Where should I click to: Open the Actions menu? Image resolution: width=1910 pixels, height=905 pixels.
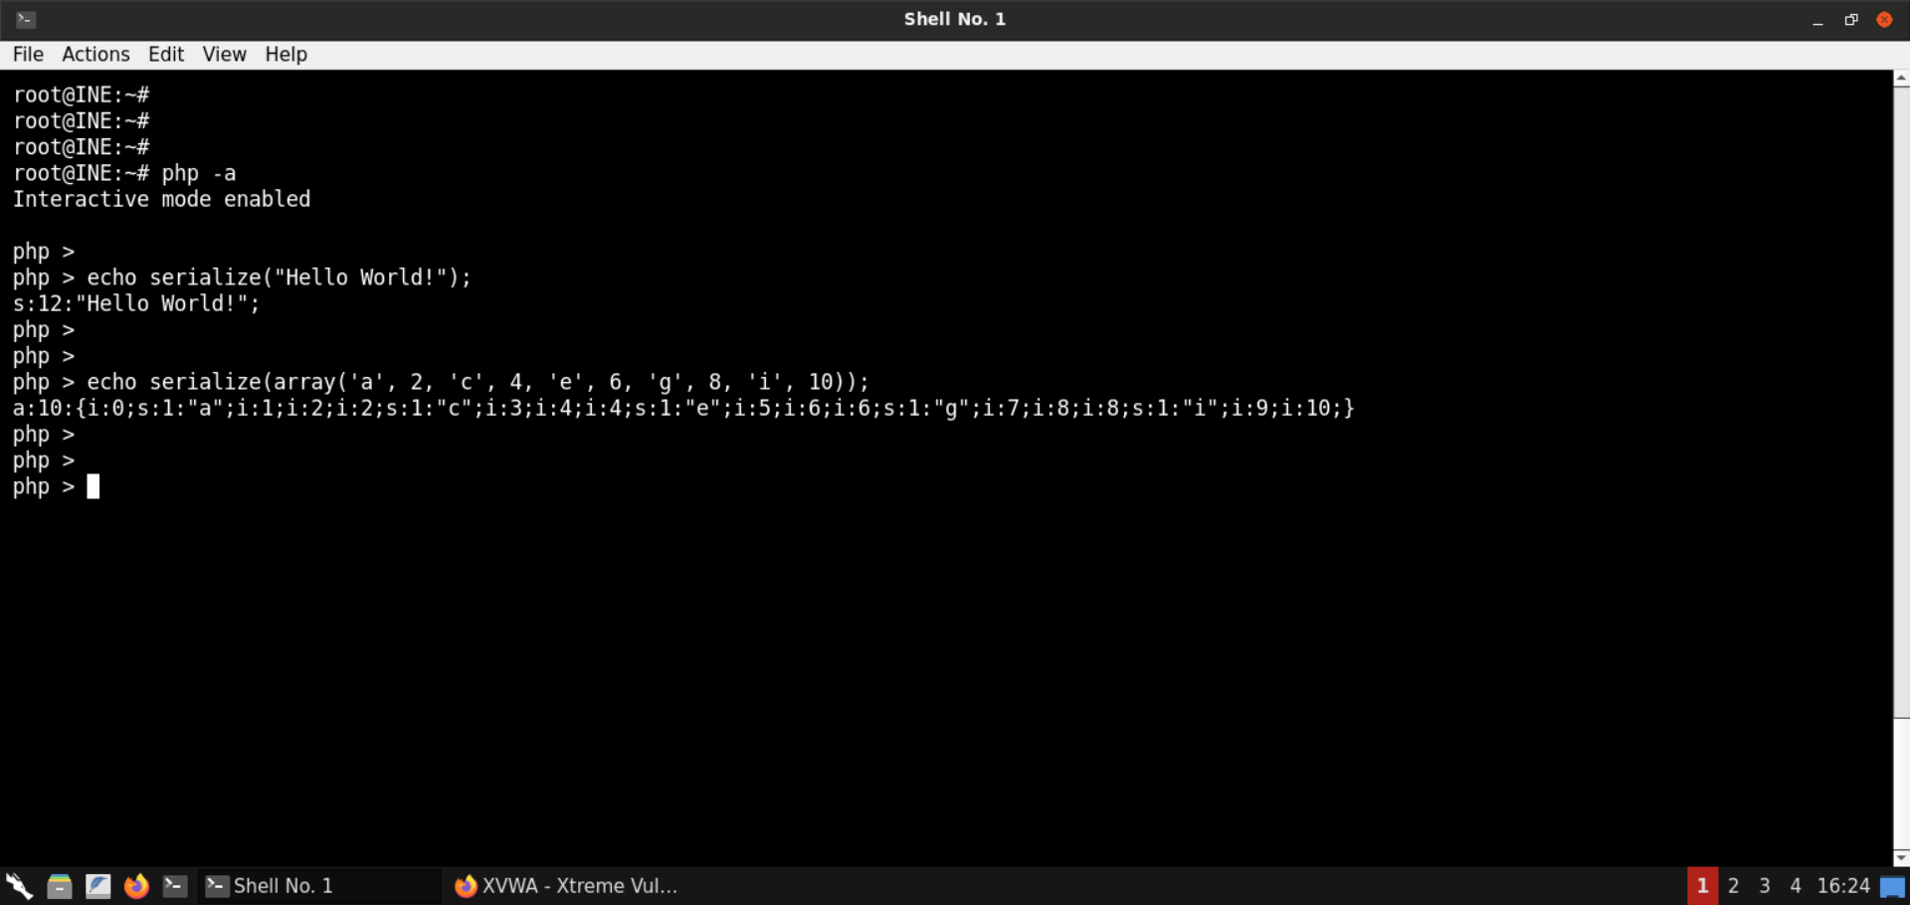pyautogui.click(x=95, y=55)
